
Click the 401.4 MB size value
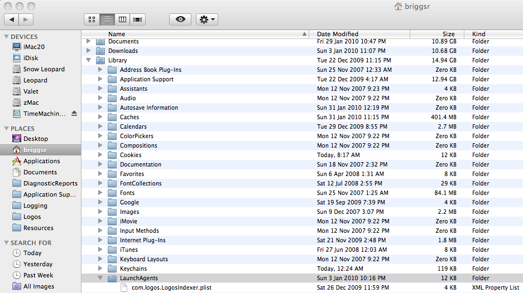[443, 117]
